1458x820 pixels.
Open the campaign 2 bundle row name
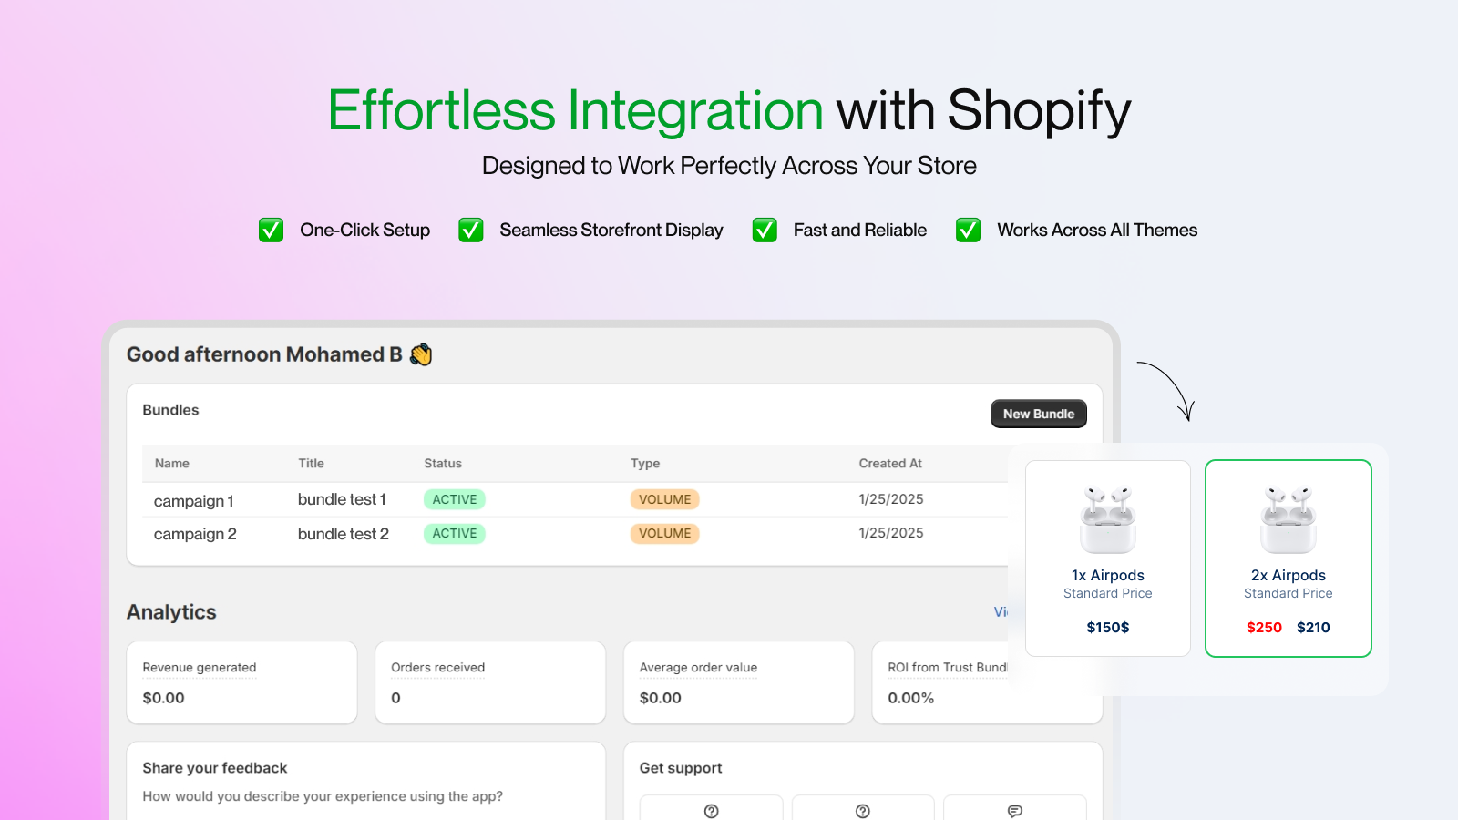(195, 534)
